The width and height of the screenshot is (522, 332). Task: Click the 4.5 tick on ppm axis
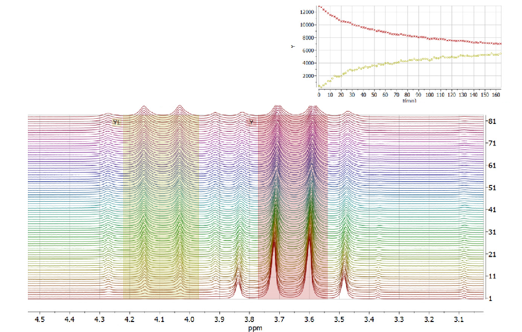(40, 319)
